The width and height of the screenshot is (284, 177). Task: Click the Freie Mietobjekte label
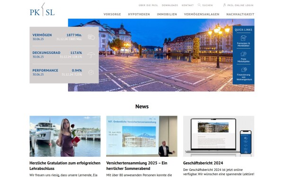tap(243, 60)
